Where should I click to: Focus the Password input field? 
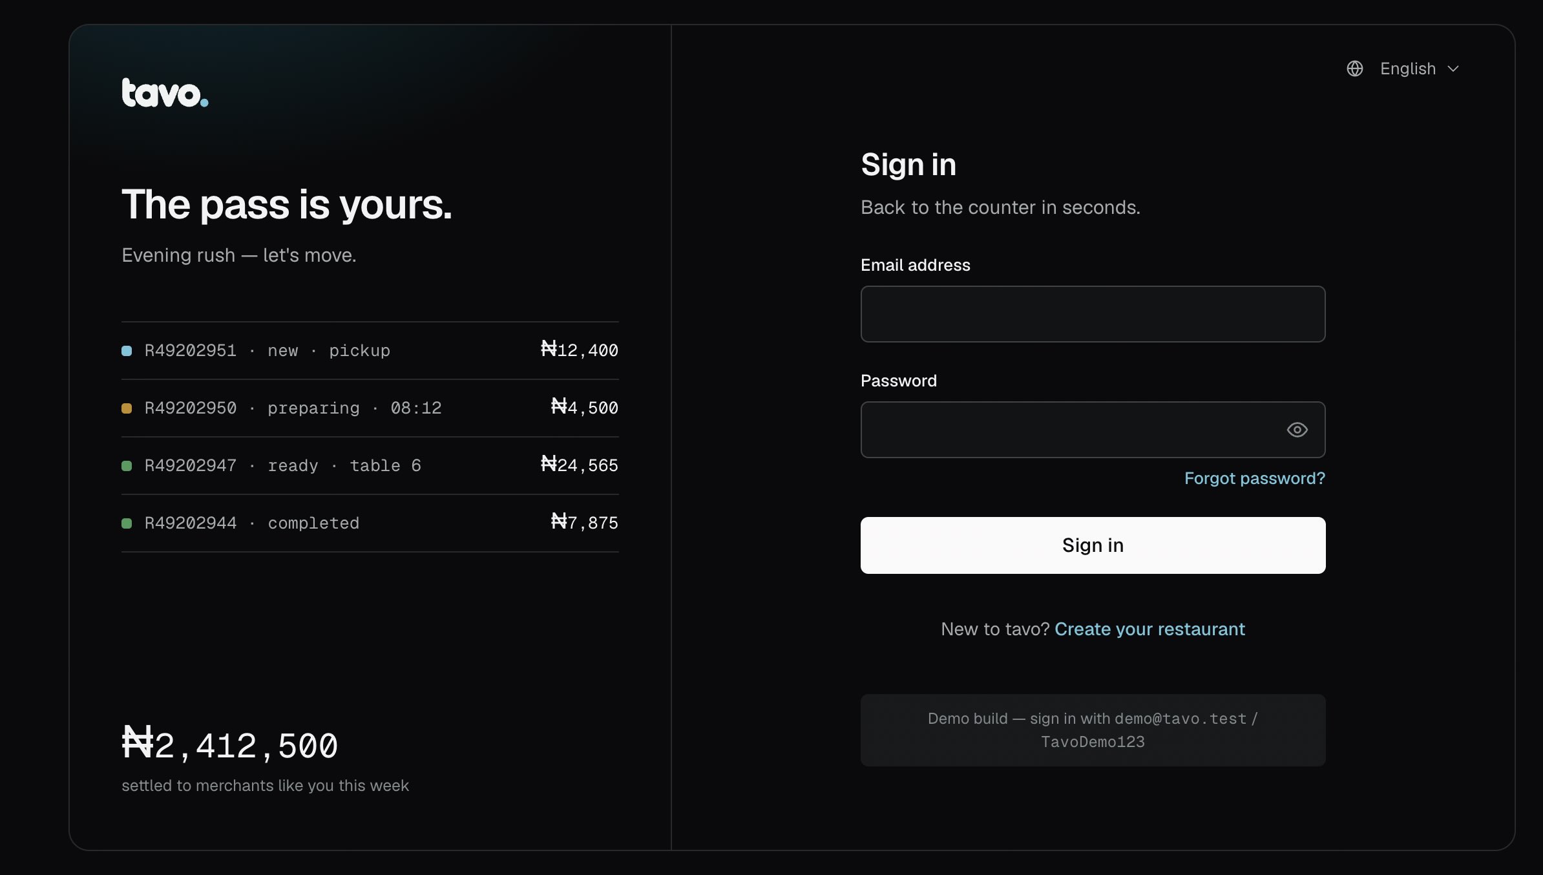tap(1093, 430)
